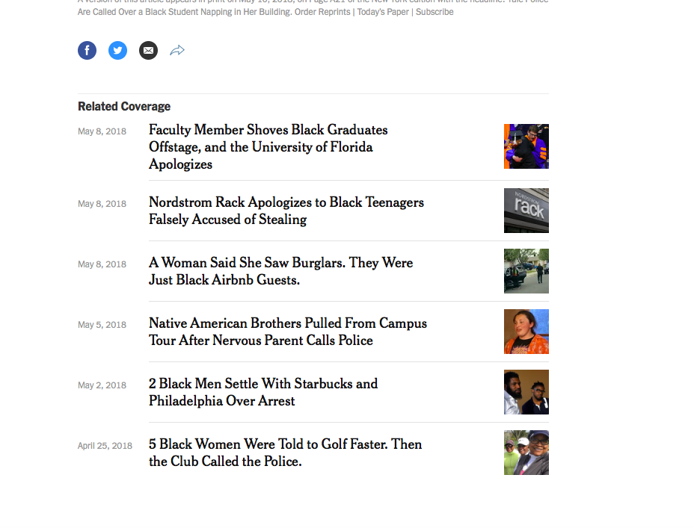The image size is (694, 528).
Task: Click the street scene Airbnb thumbnail
Action: point(526,271)
